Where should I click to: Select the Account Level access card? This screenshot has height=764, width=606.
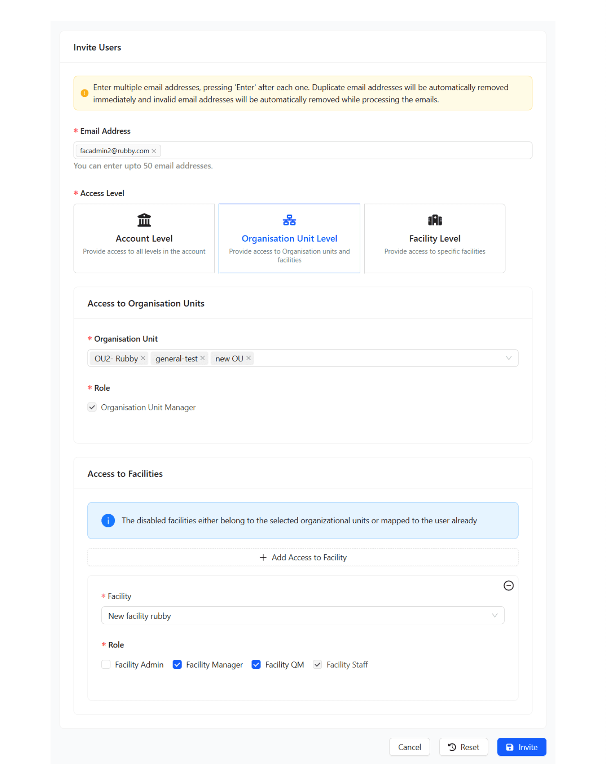pyautogui.click(x=144, y=238)
